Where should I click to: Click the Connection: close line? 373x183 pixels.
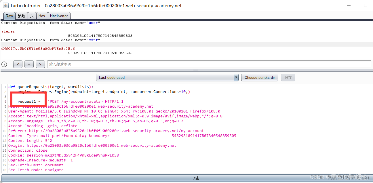28,150
